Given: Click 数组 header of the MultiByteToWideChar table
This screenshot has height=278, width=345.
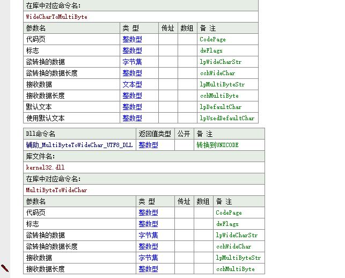Looking at the screenshot, I should click(203, 201).
